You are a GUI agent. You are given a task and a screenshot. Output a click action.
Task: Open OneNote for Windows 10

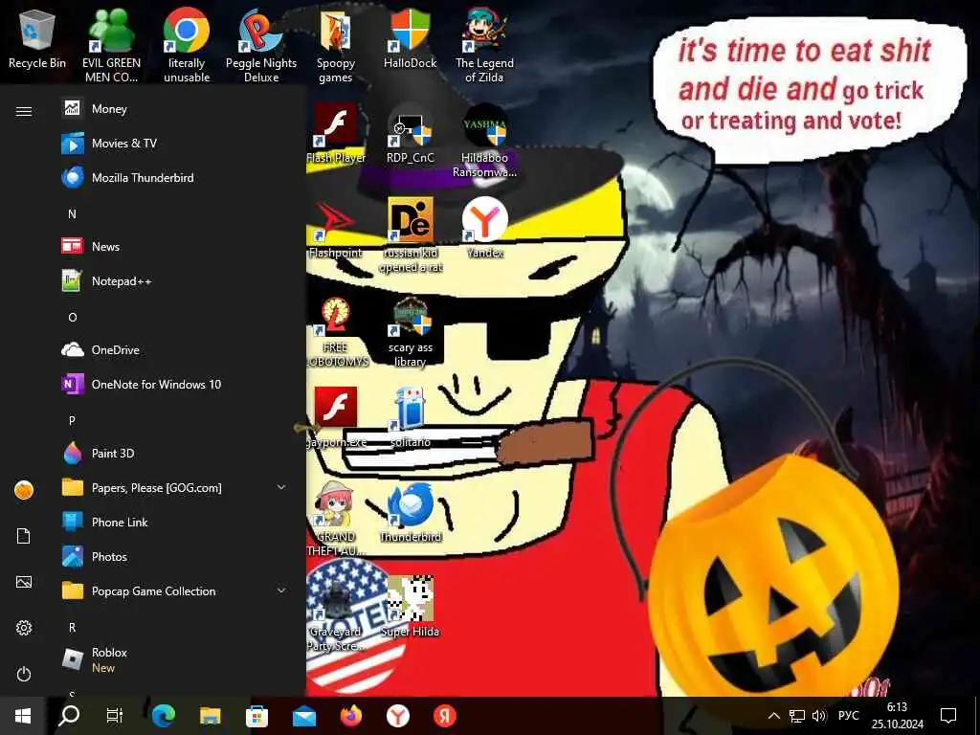(174, 385)
